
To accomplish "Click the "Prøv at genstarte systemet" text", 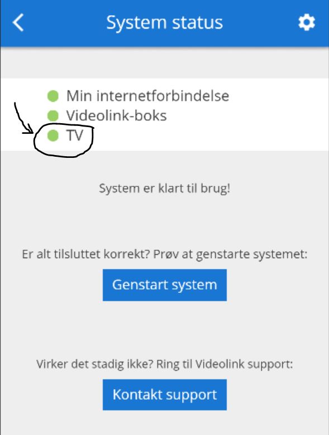I will (230, 254).
